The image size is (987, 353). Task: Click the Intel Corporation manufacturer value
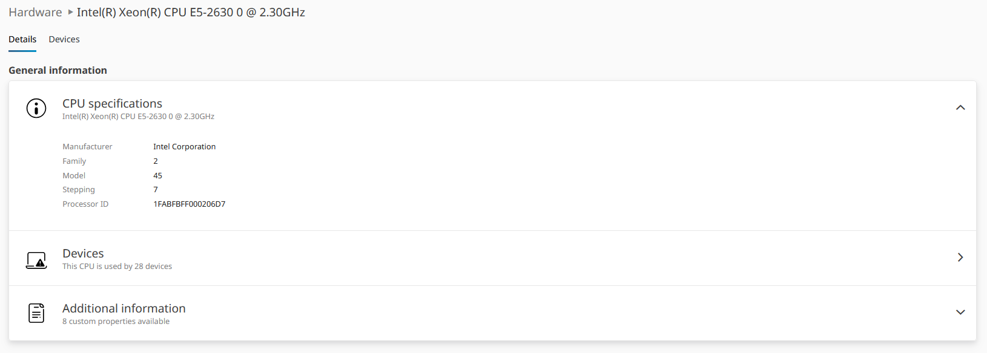point(184,147)
